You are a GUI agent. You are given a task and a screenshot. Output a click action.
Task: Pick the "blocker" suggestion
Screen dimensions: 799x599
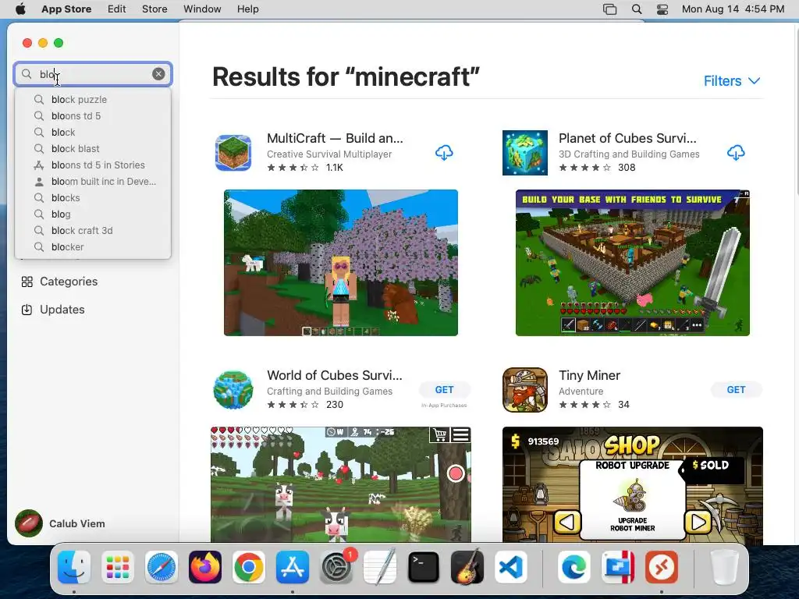click(94, 246)
